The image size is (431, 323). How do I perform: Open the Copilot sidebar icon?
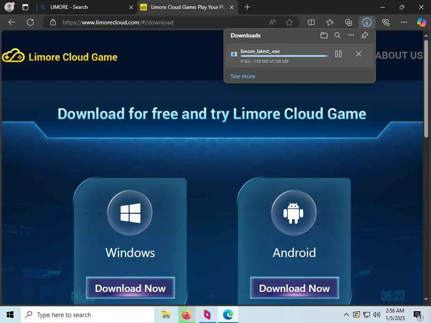coord(421,22)
